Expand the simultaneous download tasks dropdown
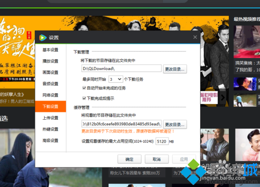 pos(116,79)
